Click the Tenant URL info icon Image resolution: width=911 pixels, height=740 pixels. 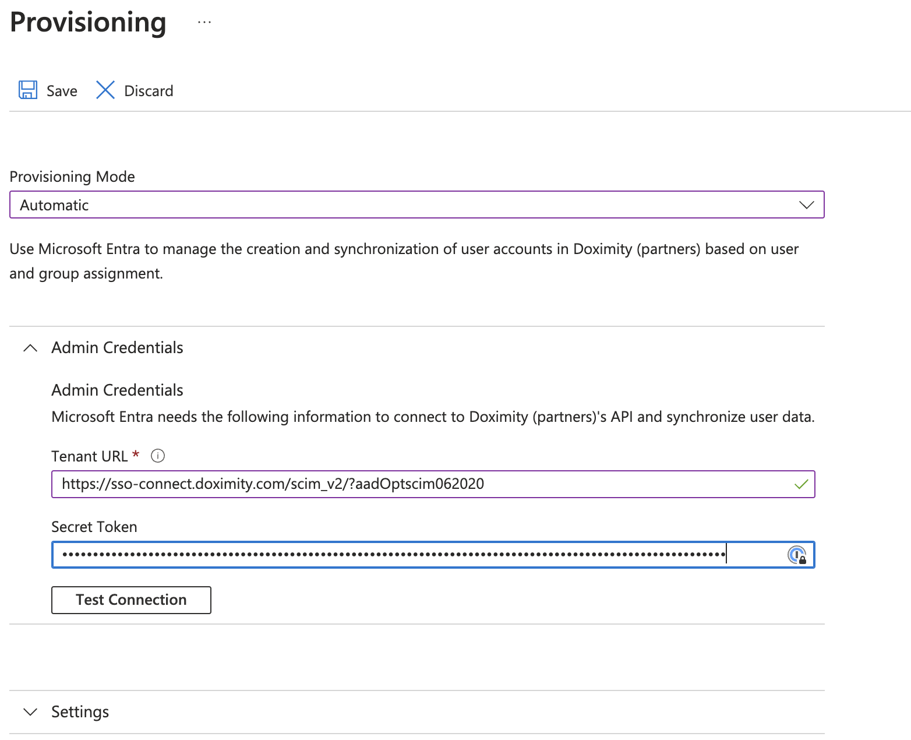pyautogui.click(x=158, y=456)
